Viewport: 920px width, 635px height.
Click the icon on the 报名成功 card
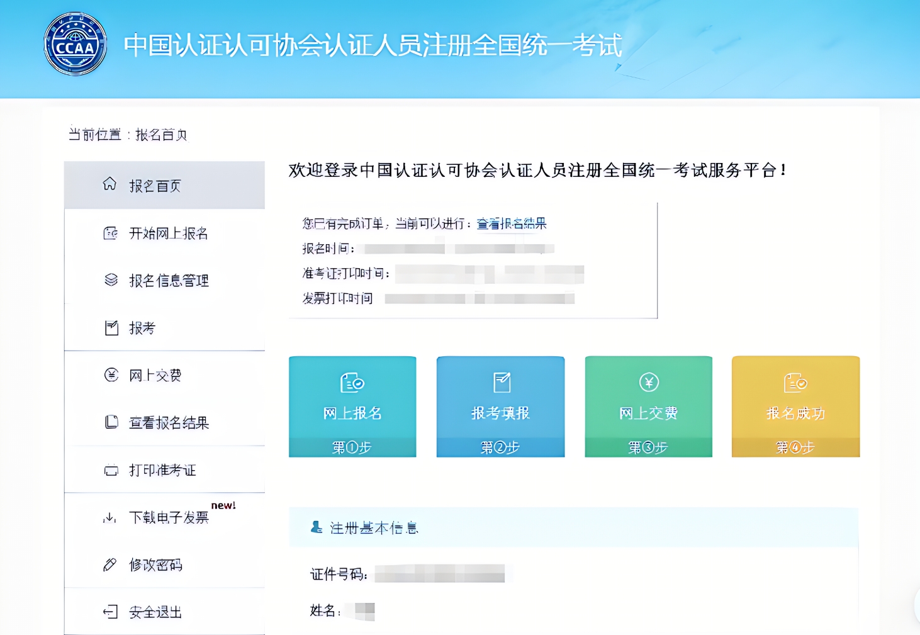(x=795, y=382)
